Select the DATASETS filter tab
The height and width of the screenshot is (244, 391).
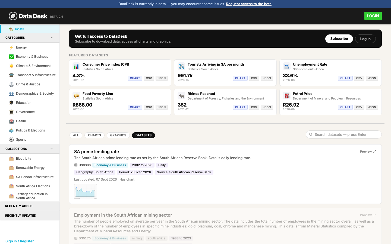click(x=143, y=135)
